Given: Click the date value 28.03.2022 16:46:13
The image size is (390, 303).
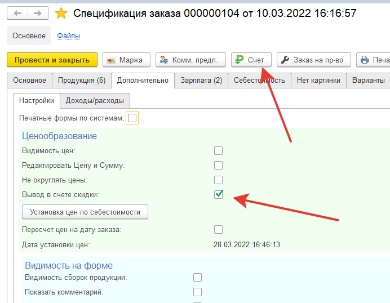Looking at the screenshot, I should click(x=247, y=245).
